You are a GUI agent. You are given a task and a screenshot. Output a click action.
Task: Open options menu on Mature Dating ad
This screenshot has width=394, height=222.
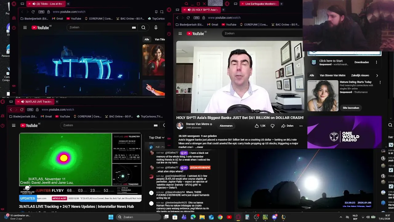[380, 82]
